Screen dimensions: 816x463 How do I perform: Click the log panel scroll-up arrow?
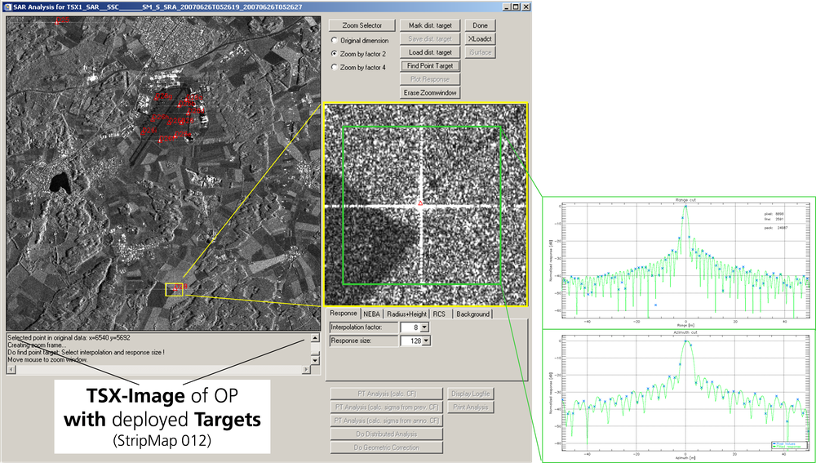coord(313,338)
